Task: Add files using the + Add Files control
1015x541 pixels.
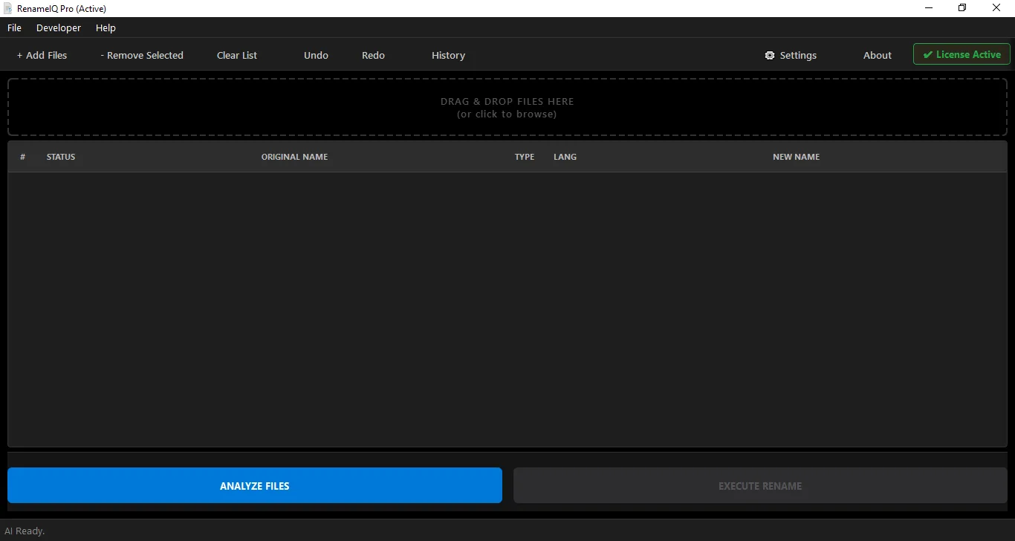Action: pyautogui.click(x=42, y=55)
